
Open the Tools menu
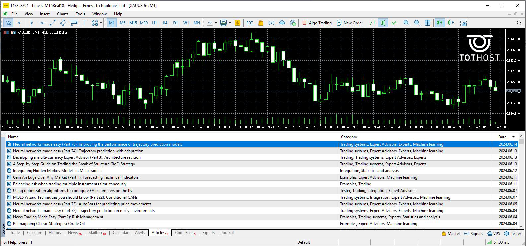click(x=80, y=14)
